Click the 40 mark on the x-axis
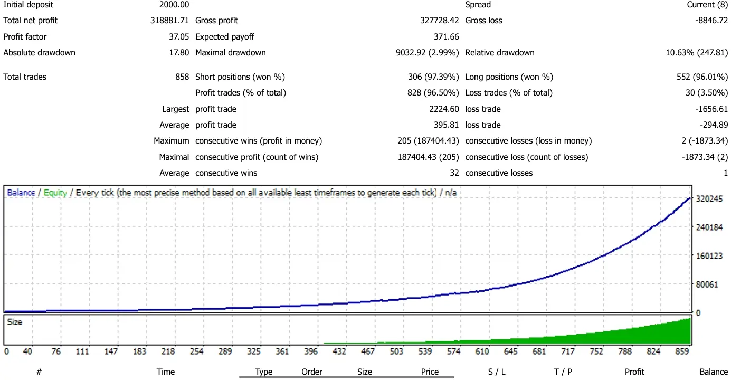Image resolution: width=731 pixels, height=380 pixels. 28,351
